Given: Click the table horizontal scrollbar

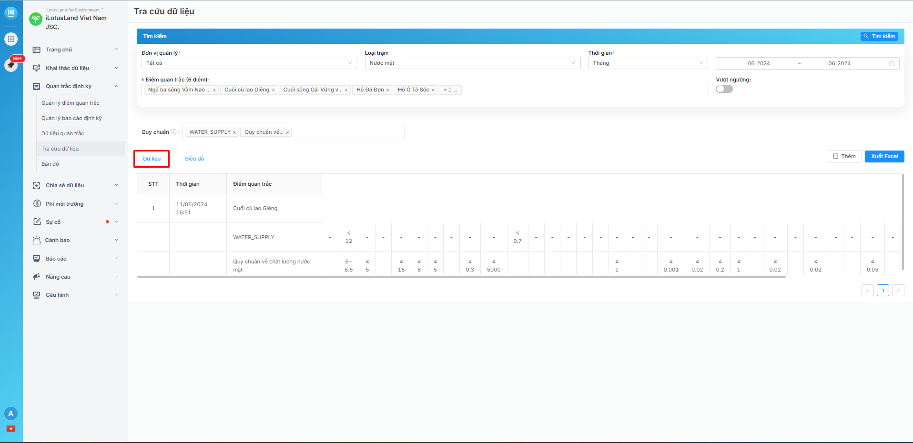Looking at the screenshot, I should pos(461,276).
